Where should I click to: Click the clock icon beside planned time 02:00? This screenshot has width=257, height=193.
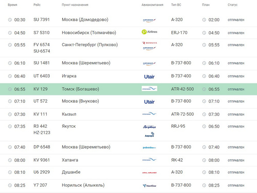pos(204,20)
